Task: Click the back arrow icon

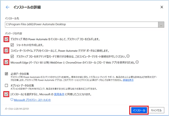Action: 8,7
